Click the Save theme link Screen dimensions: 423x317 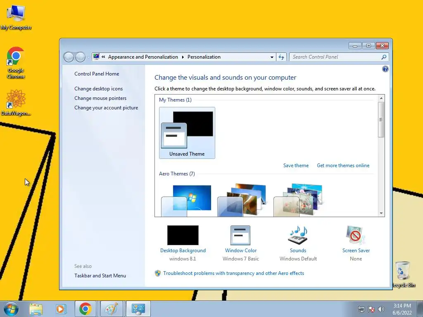296,166
